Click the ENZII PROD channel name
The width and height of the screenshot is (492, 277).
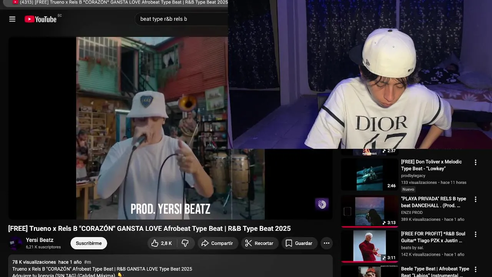pos(412,212)
